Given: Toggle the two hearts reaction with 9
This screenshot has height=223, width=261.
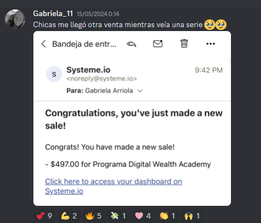Looking at the screenshot, I should (x=45, y=216).
